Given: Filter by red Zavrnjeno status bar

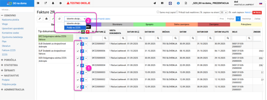Looking at the screenshot, I should (x=214, y=24).
